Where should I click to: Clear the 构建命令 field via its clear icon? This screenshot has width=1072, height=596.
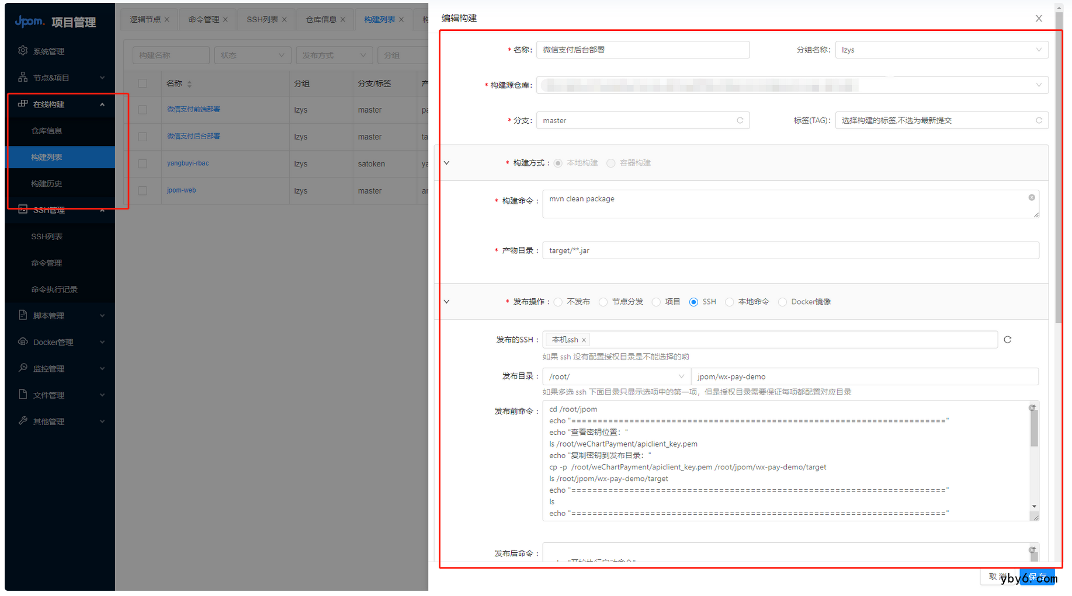[x=1032, y=197]
